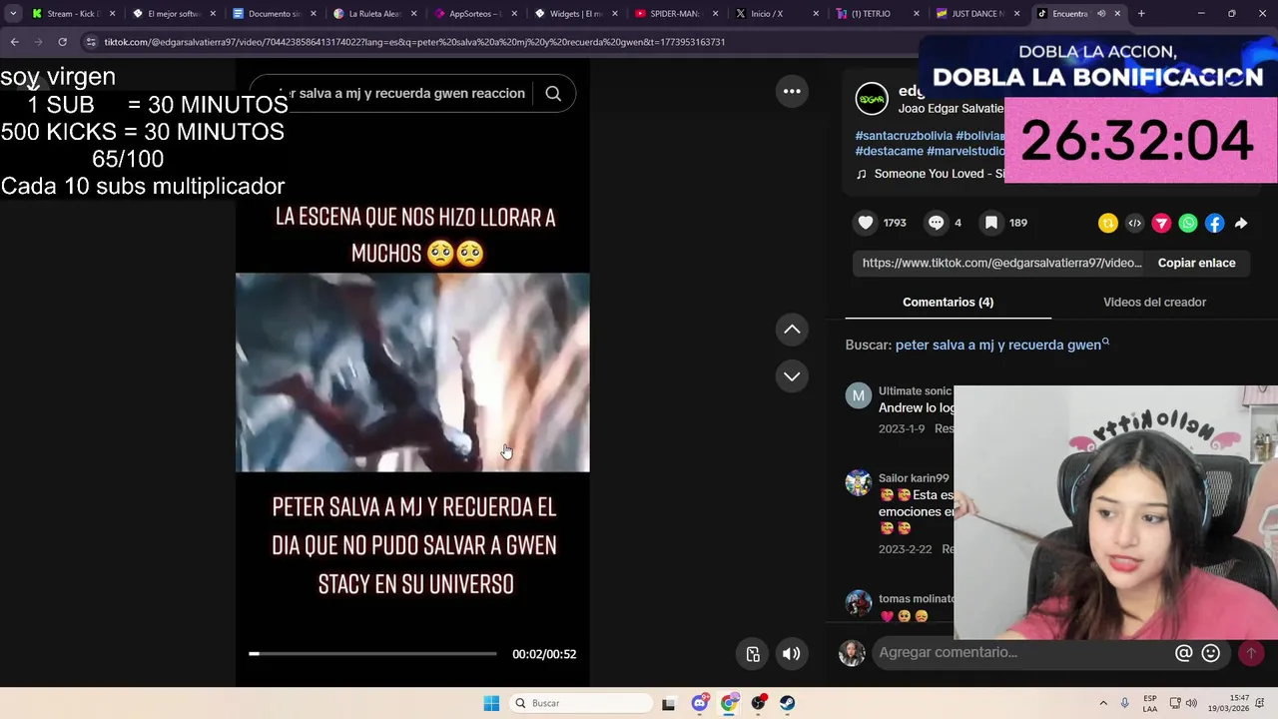The width and height of the screenshot is (1278, 719).
Task: Open the Comentarios (4) tab
Action: [x=948, y=302]
